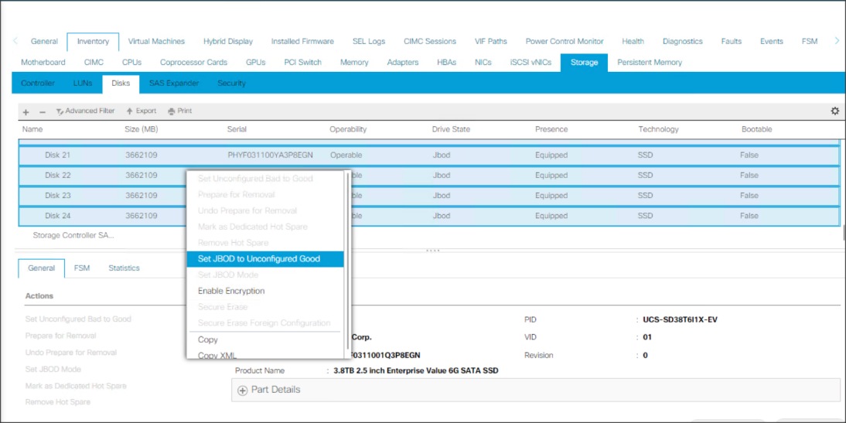The image size is (846, 423).
Task: Select the Disks subtab
Action: click(x=121, y=83)
